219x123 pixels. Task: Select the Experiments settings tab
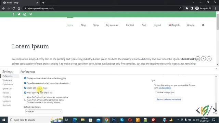(x=8, y=84)
